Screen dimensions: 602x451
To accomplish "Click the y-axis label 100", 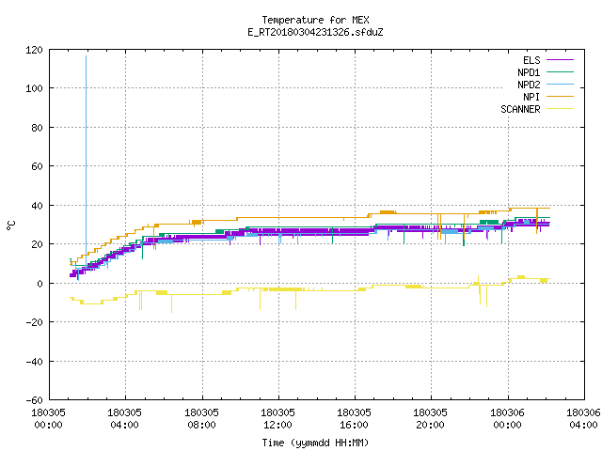I will tap(34, 88).
